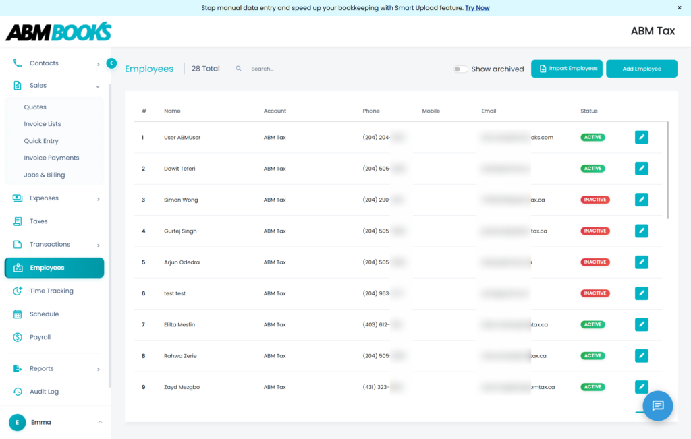Click the Transactions icon in sidebar

[x=18, y=244]
